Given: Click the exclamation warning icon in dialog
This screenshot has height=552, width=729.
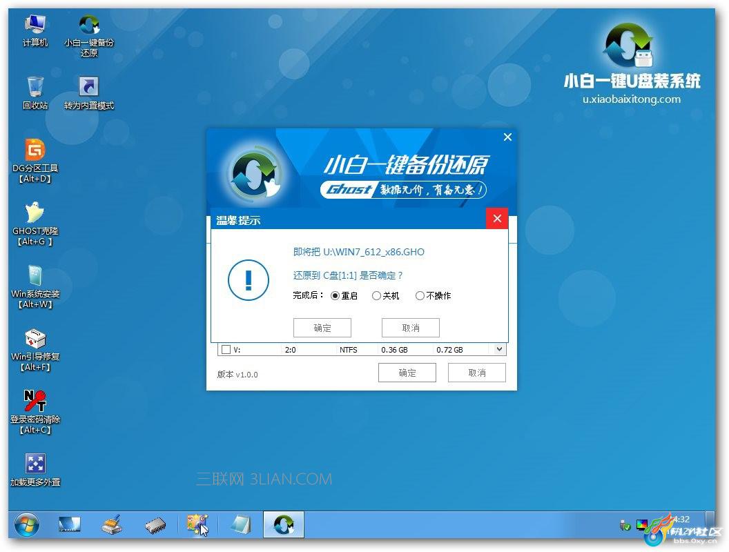Looking at the screenshot, I should click(x=249, y=279).
